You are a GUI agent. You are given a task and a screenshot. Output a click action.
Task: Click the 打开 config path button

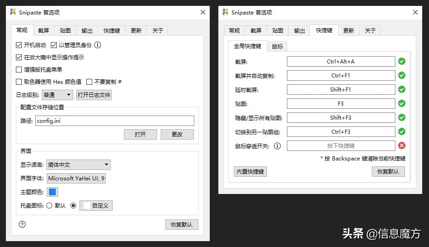point(140,135)
